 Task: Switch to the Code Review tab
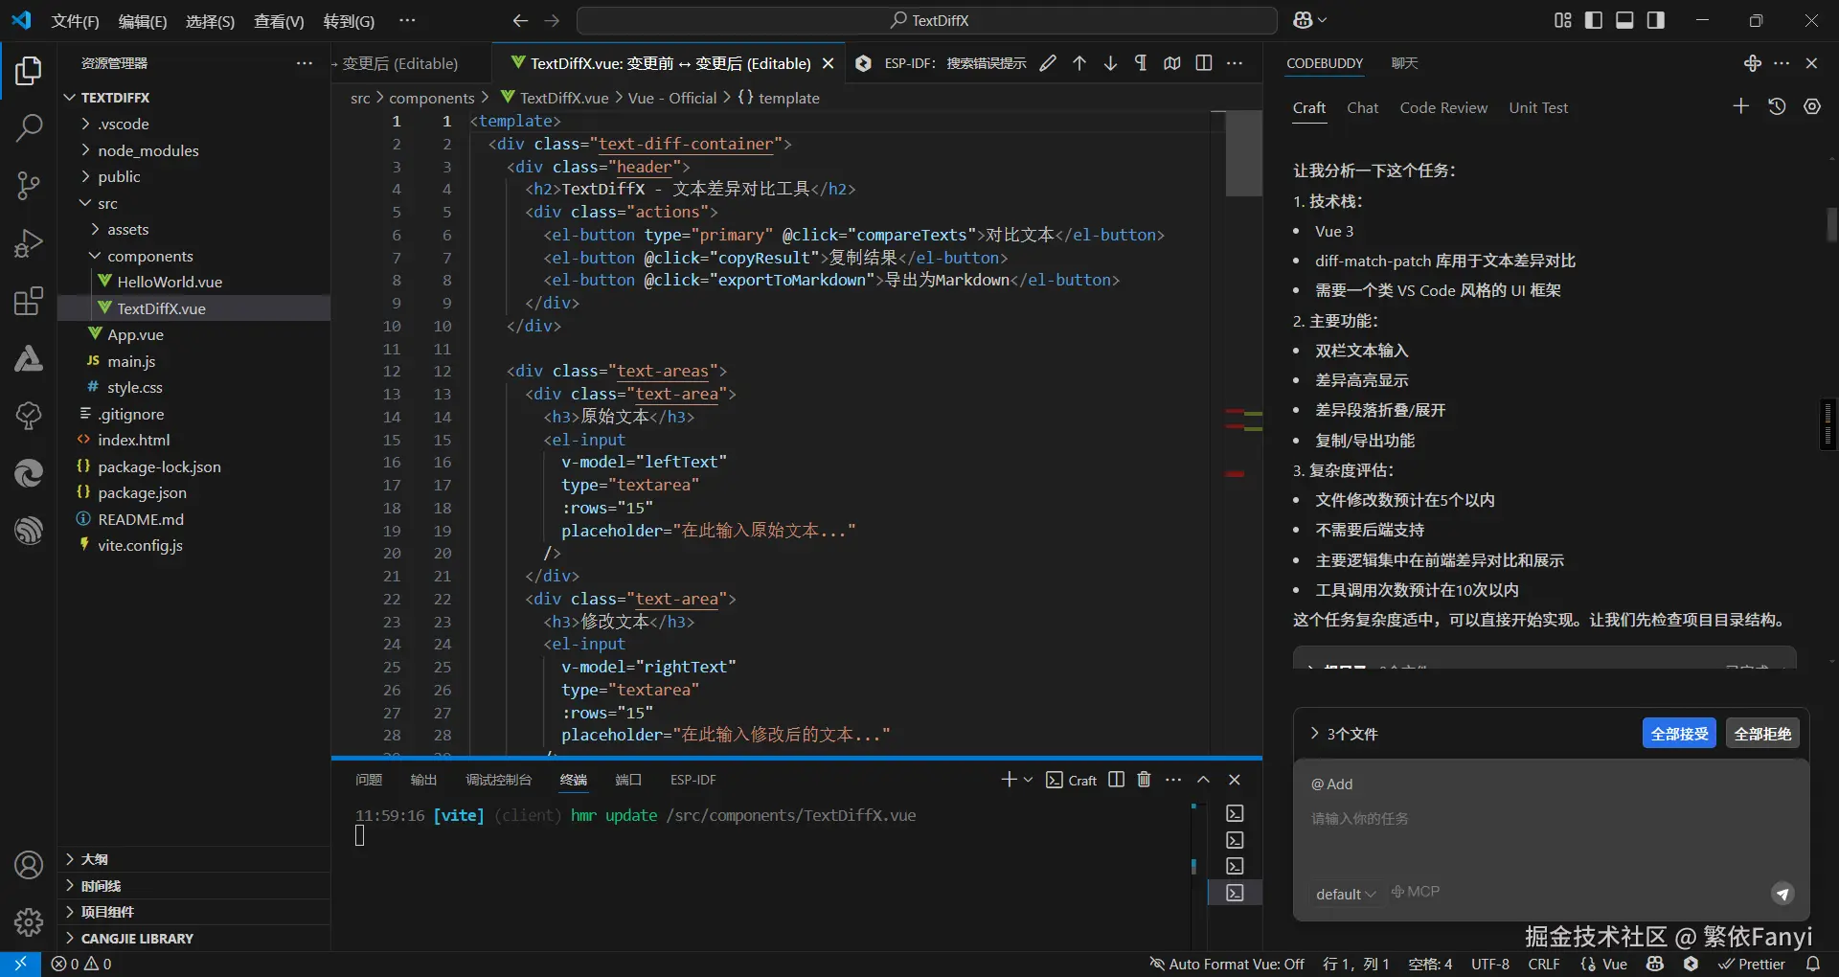[x=1443, y=107]
